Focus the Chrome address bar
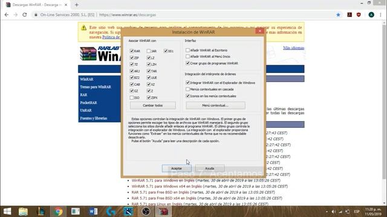 pos(183,14)
